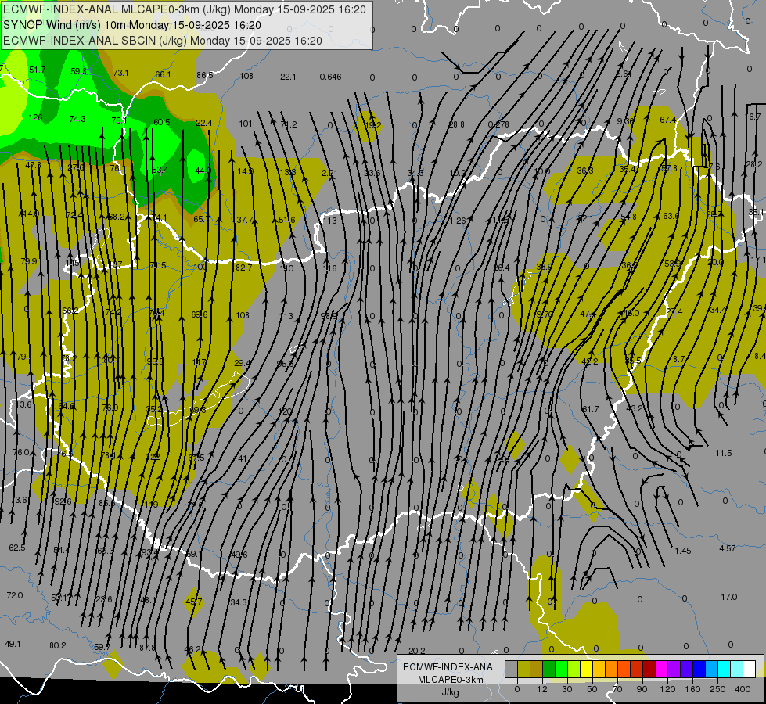Click the 400 legend scale value
The height and width of the screenshot is (704, 766).
tap(743, 689)
